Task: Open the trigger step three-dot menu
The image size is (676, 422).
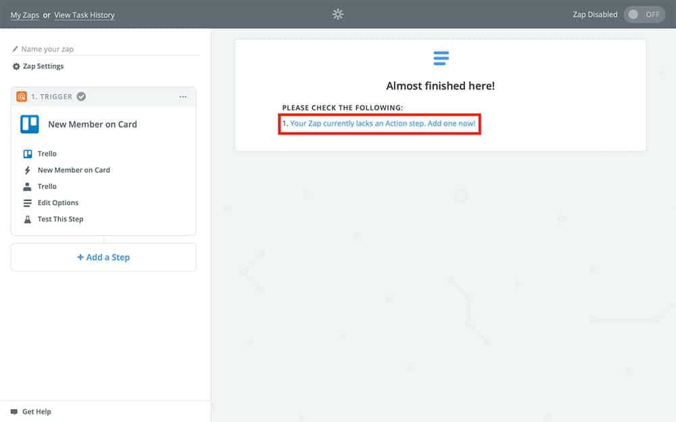Action: click(183, 97)
